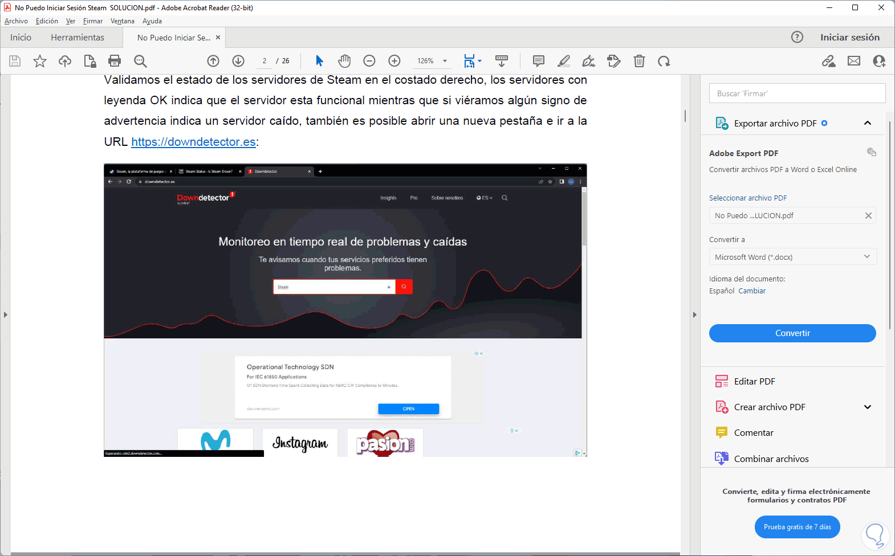Save the file with the floppy disk icon
Screen dimensions: 895x556
pos(15,61)
